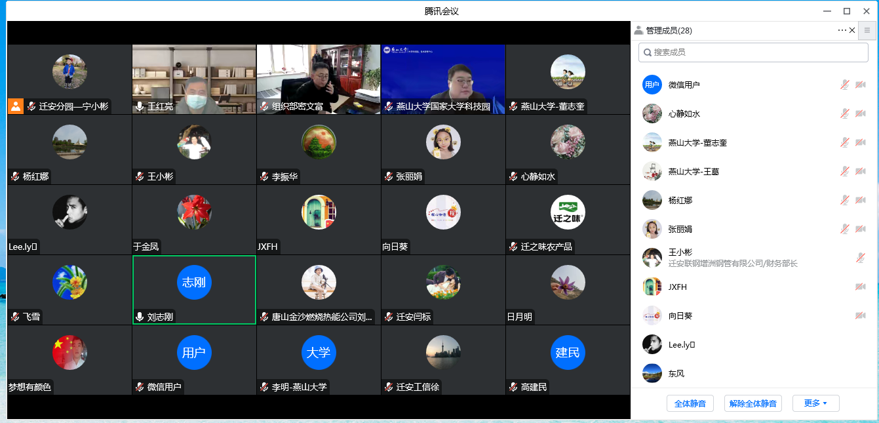Click camera icon for 燕山大学-董志奎 in member list
879x423 pixels.
[x=860, y=142]
